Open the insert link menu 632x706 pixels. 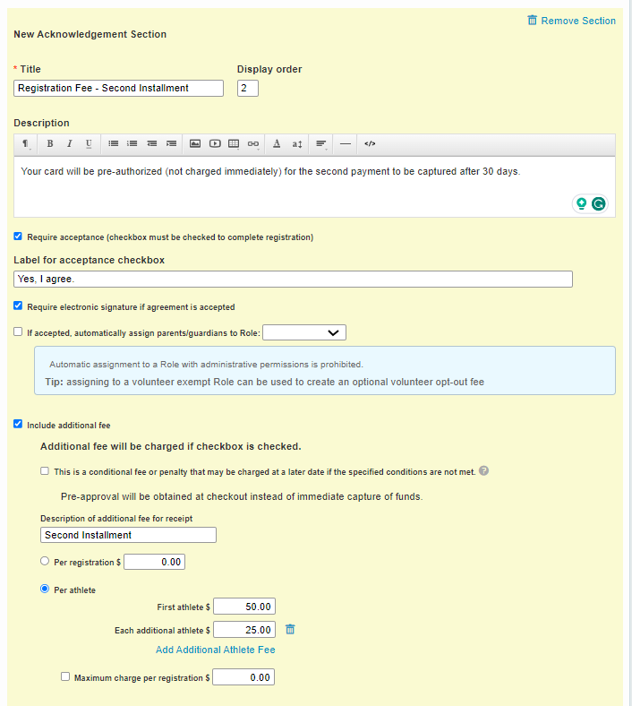coord(253,144)
